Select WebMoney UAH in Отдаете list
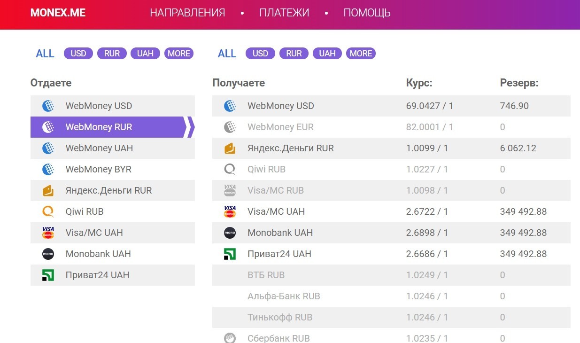 (x=113, y=148)
